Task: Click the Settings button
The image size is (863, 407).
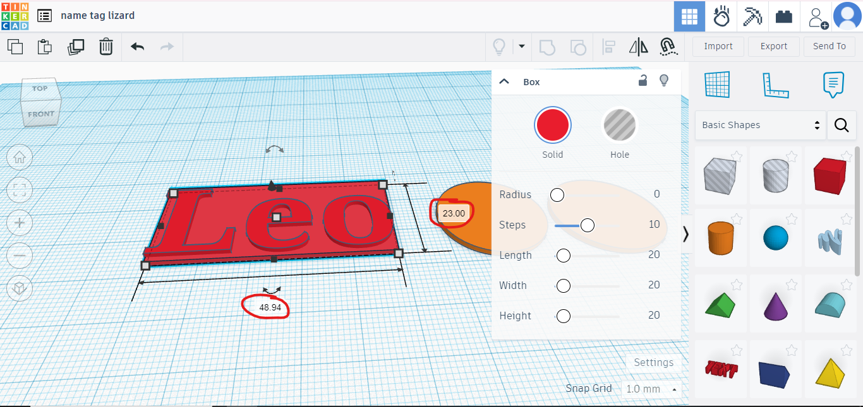Action: coord(653,363)
